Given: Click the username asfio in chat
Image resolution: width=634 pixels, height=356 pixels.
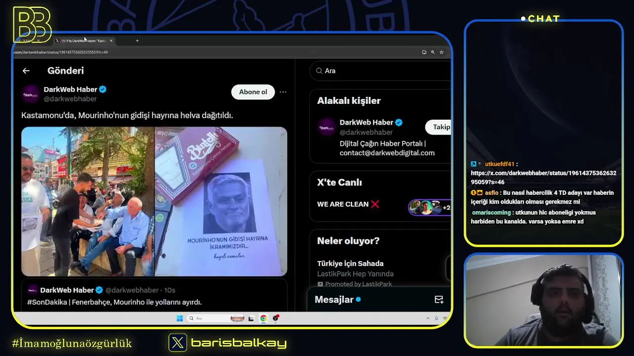Looking at the screenshot, I should pyautogui.click(x=491, y=193).
